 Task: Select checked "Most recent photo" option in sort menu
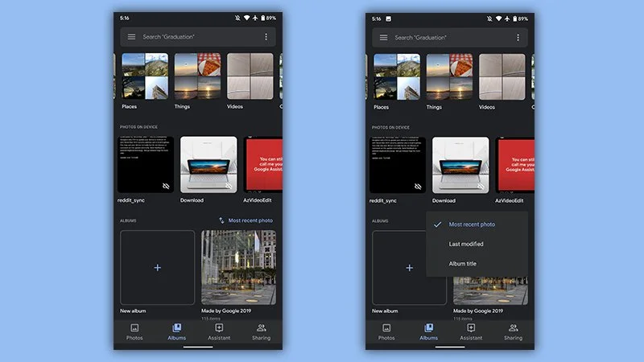point(472,224)
